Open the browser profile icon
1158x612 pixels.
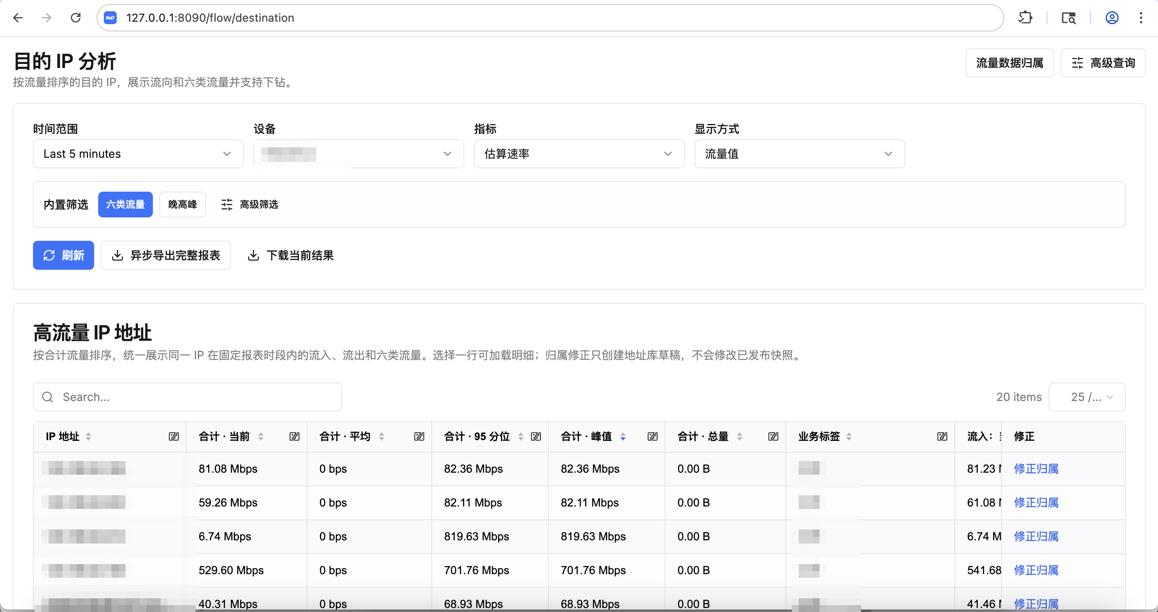point(1112,18)
